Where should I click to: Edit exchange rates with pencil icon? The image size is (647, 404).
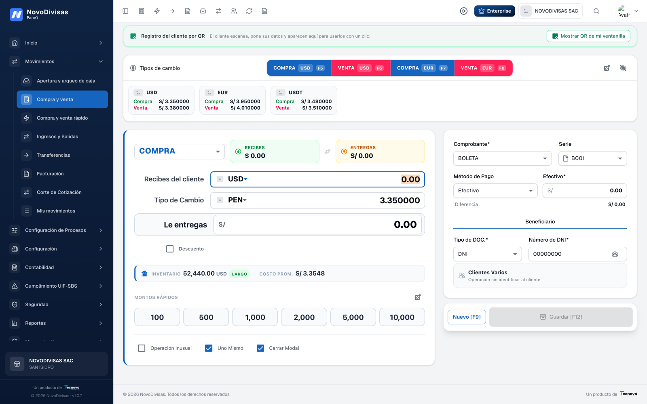click(x=607, y=68)
